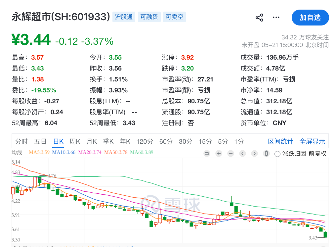Click the 委比 value -19.55%
Viewport: 336px width, 247px height.
[x=44, y=90]
